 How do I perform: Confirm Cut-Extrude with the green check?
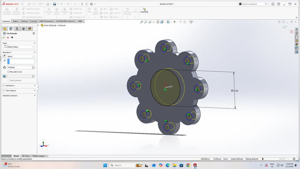pos(4,38)
